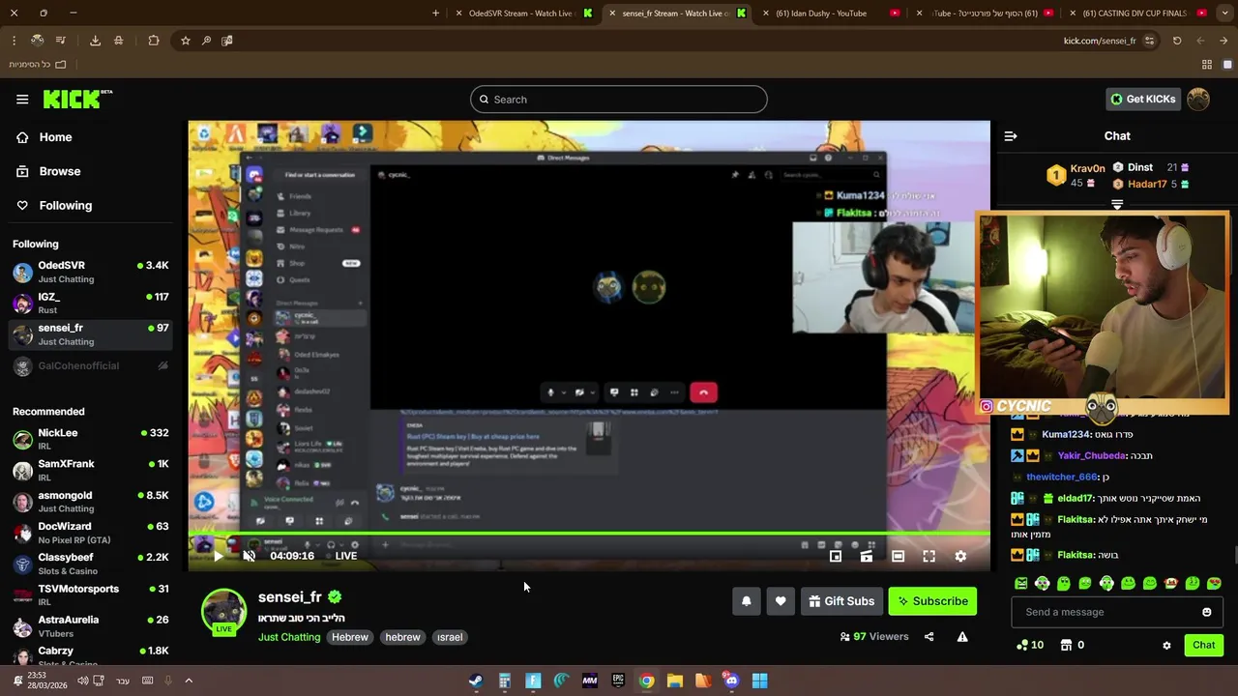Enable picture-in-picture mode on player

(836, 556)
